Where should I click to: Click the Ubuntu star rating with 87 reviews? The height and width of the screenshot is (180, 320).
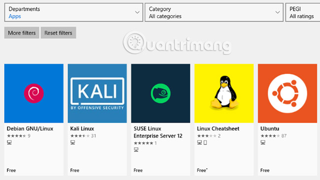270,136
